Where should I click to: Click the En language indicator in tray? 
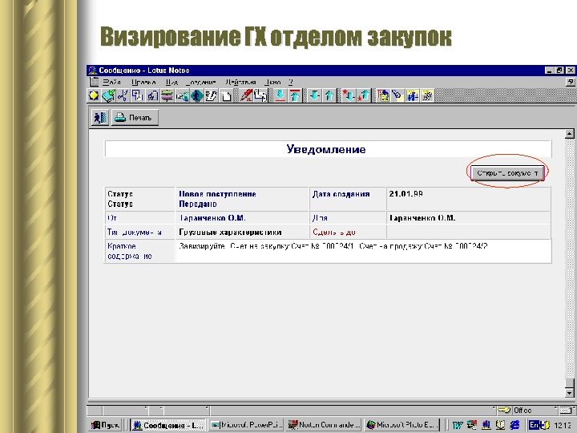pyautogui.click(x=534, y=425)
